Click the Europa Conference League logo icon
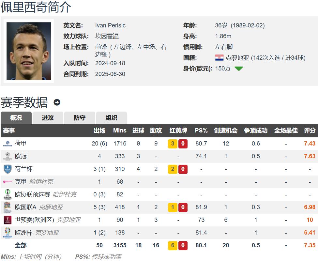 8,194
